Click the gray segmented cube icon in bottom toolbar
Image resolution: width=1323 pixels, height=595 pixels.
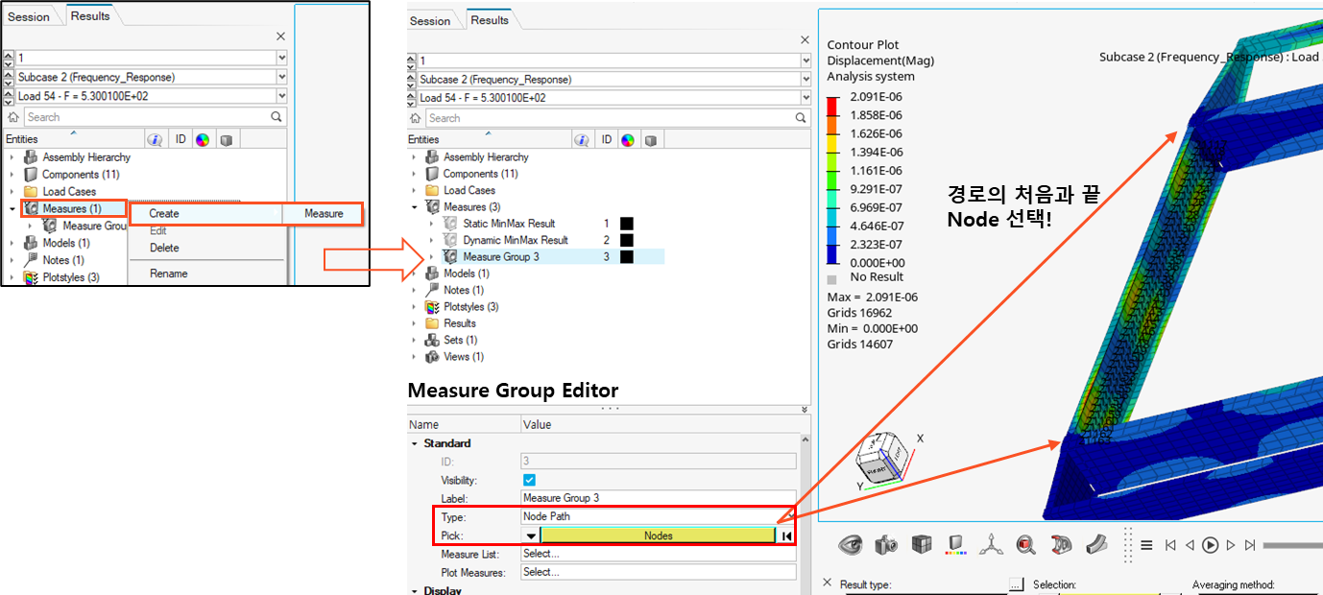pyautogui.click(x=922, y=545)
